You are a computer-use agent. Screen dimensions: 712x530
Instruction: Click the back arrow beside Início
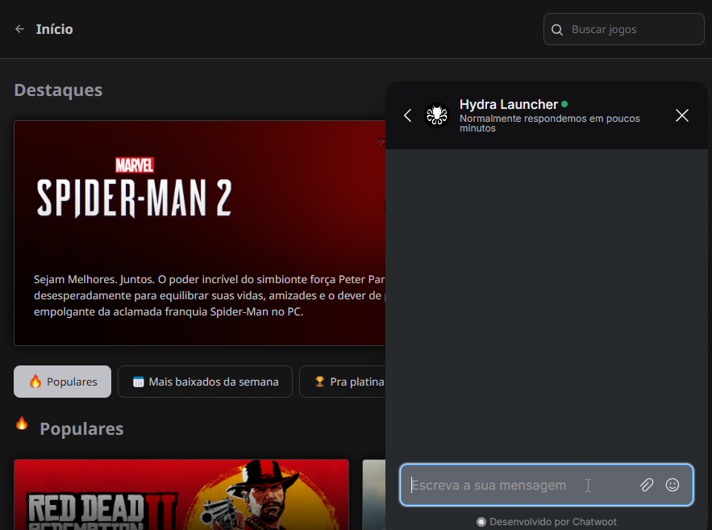click(x=20, y=29)
